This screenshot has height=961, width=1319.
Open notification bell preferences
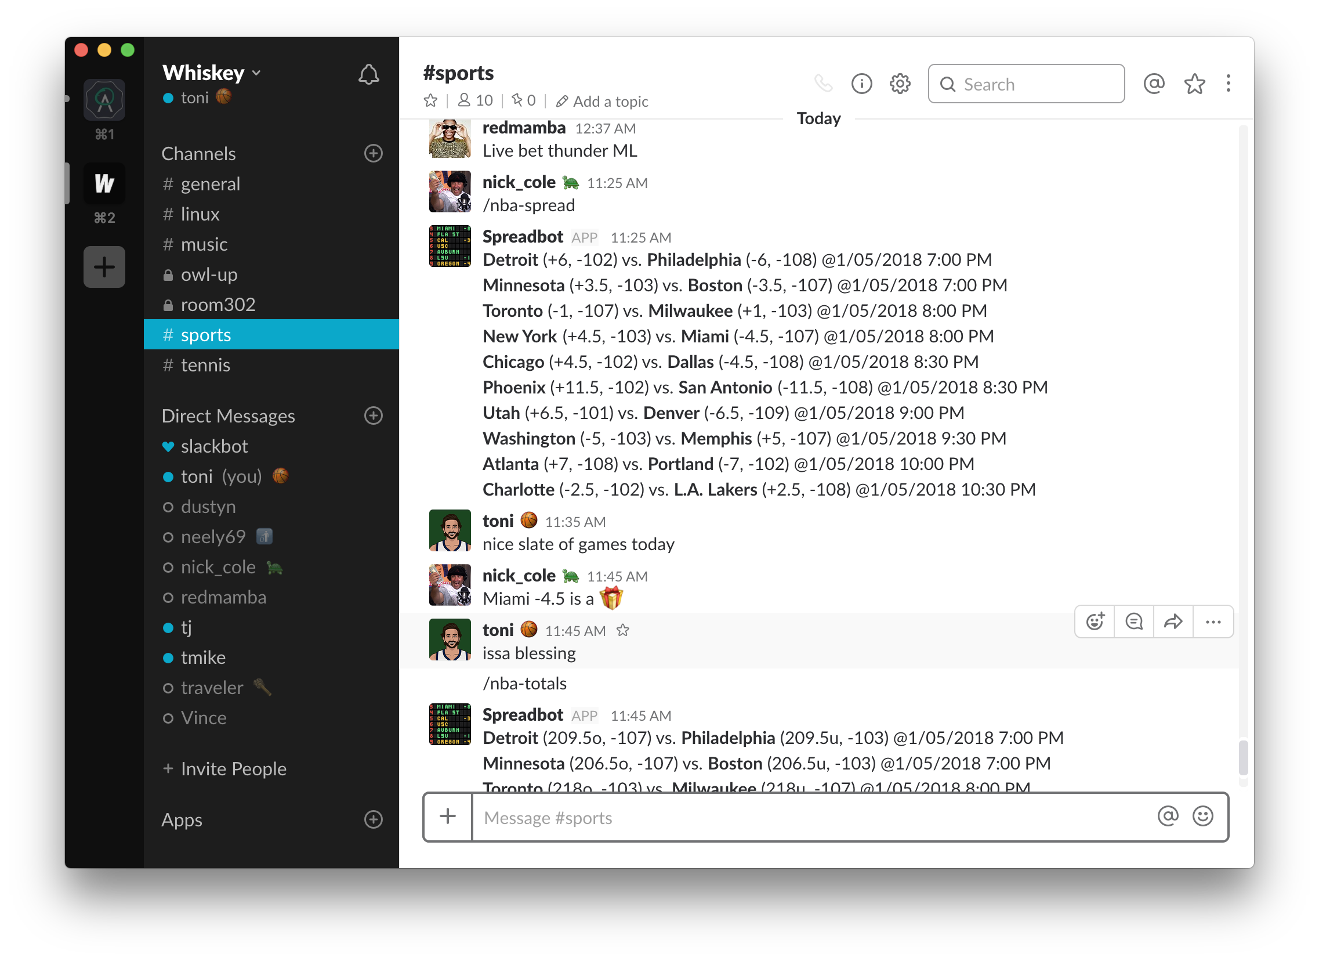click(x=368, y=74)
